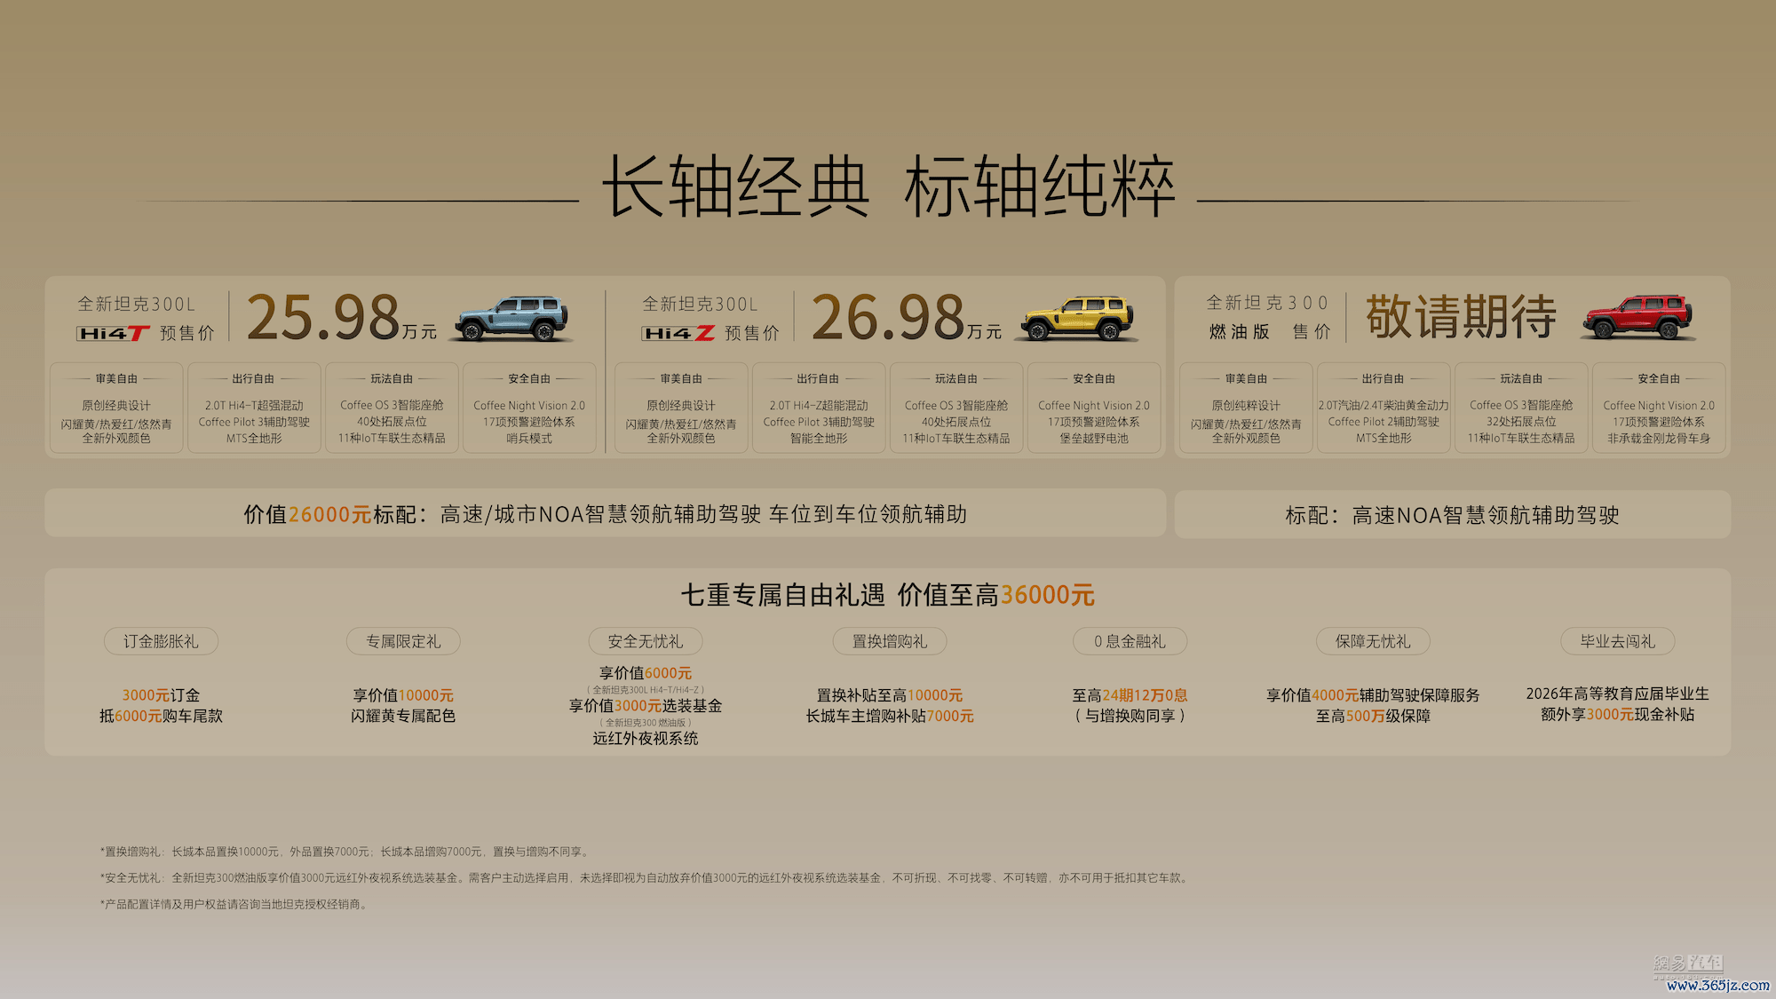Click the 专属限定礼 pill label
The height and width of the screenshot is (999, 1776).
tap(403, 641)
